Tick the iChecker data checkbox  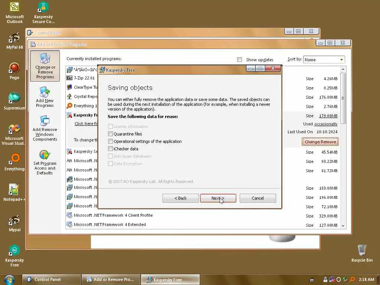pos(110,148)
